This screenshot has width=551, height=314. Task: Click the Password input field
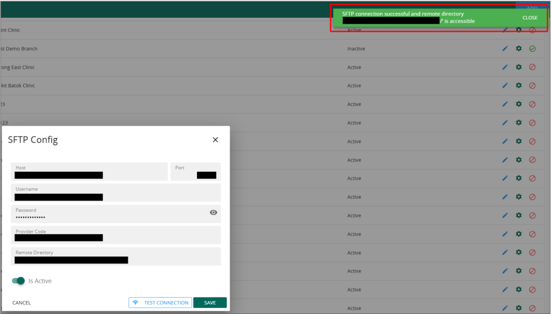[x=108, y=215]
